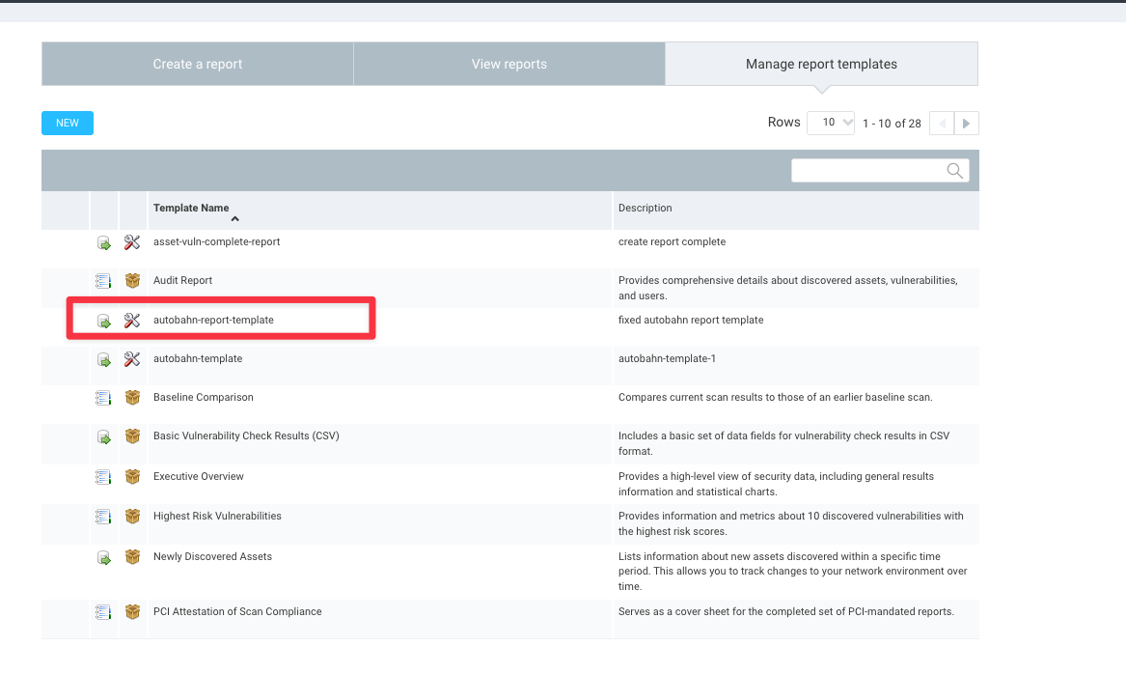Click the NEW template button
The image size is (1126, 674).
tap(68, 123)
